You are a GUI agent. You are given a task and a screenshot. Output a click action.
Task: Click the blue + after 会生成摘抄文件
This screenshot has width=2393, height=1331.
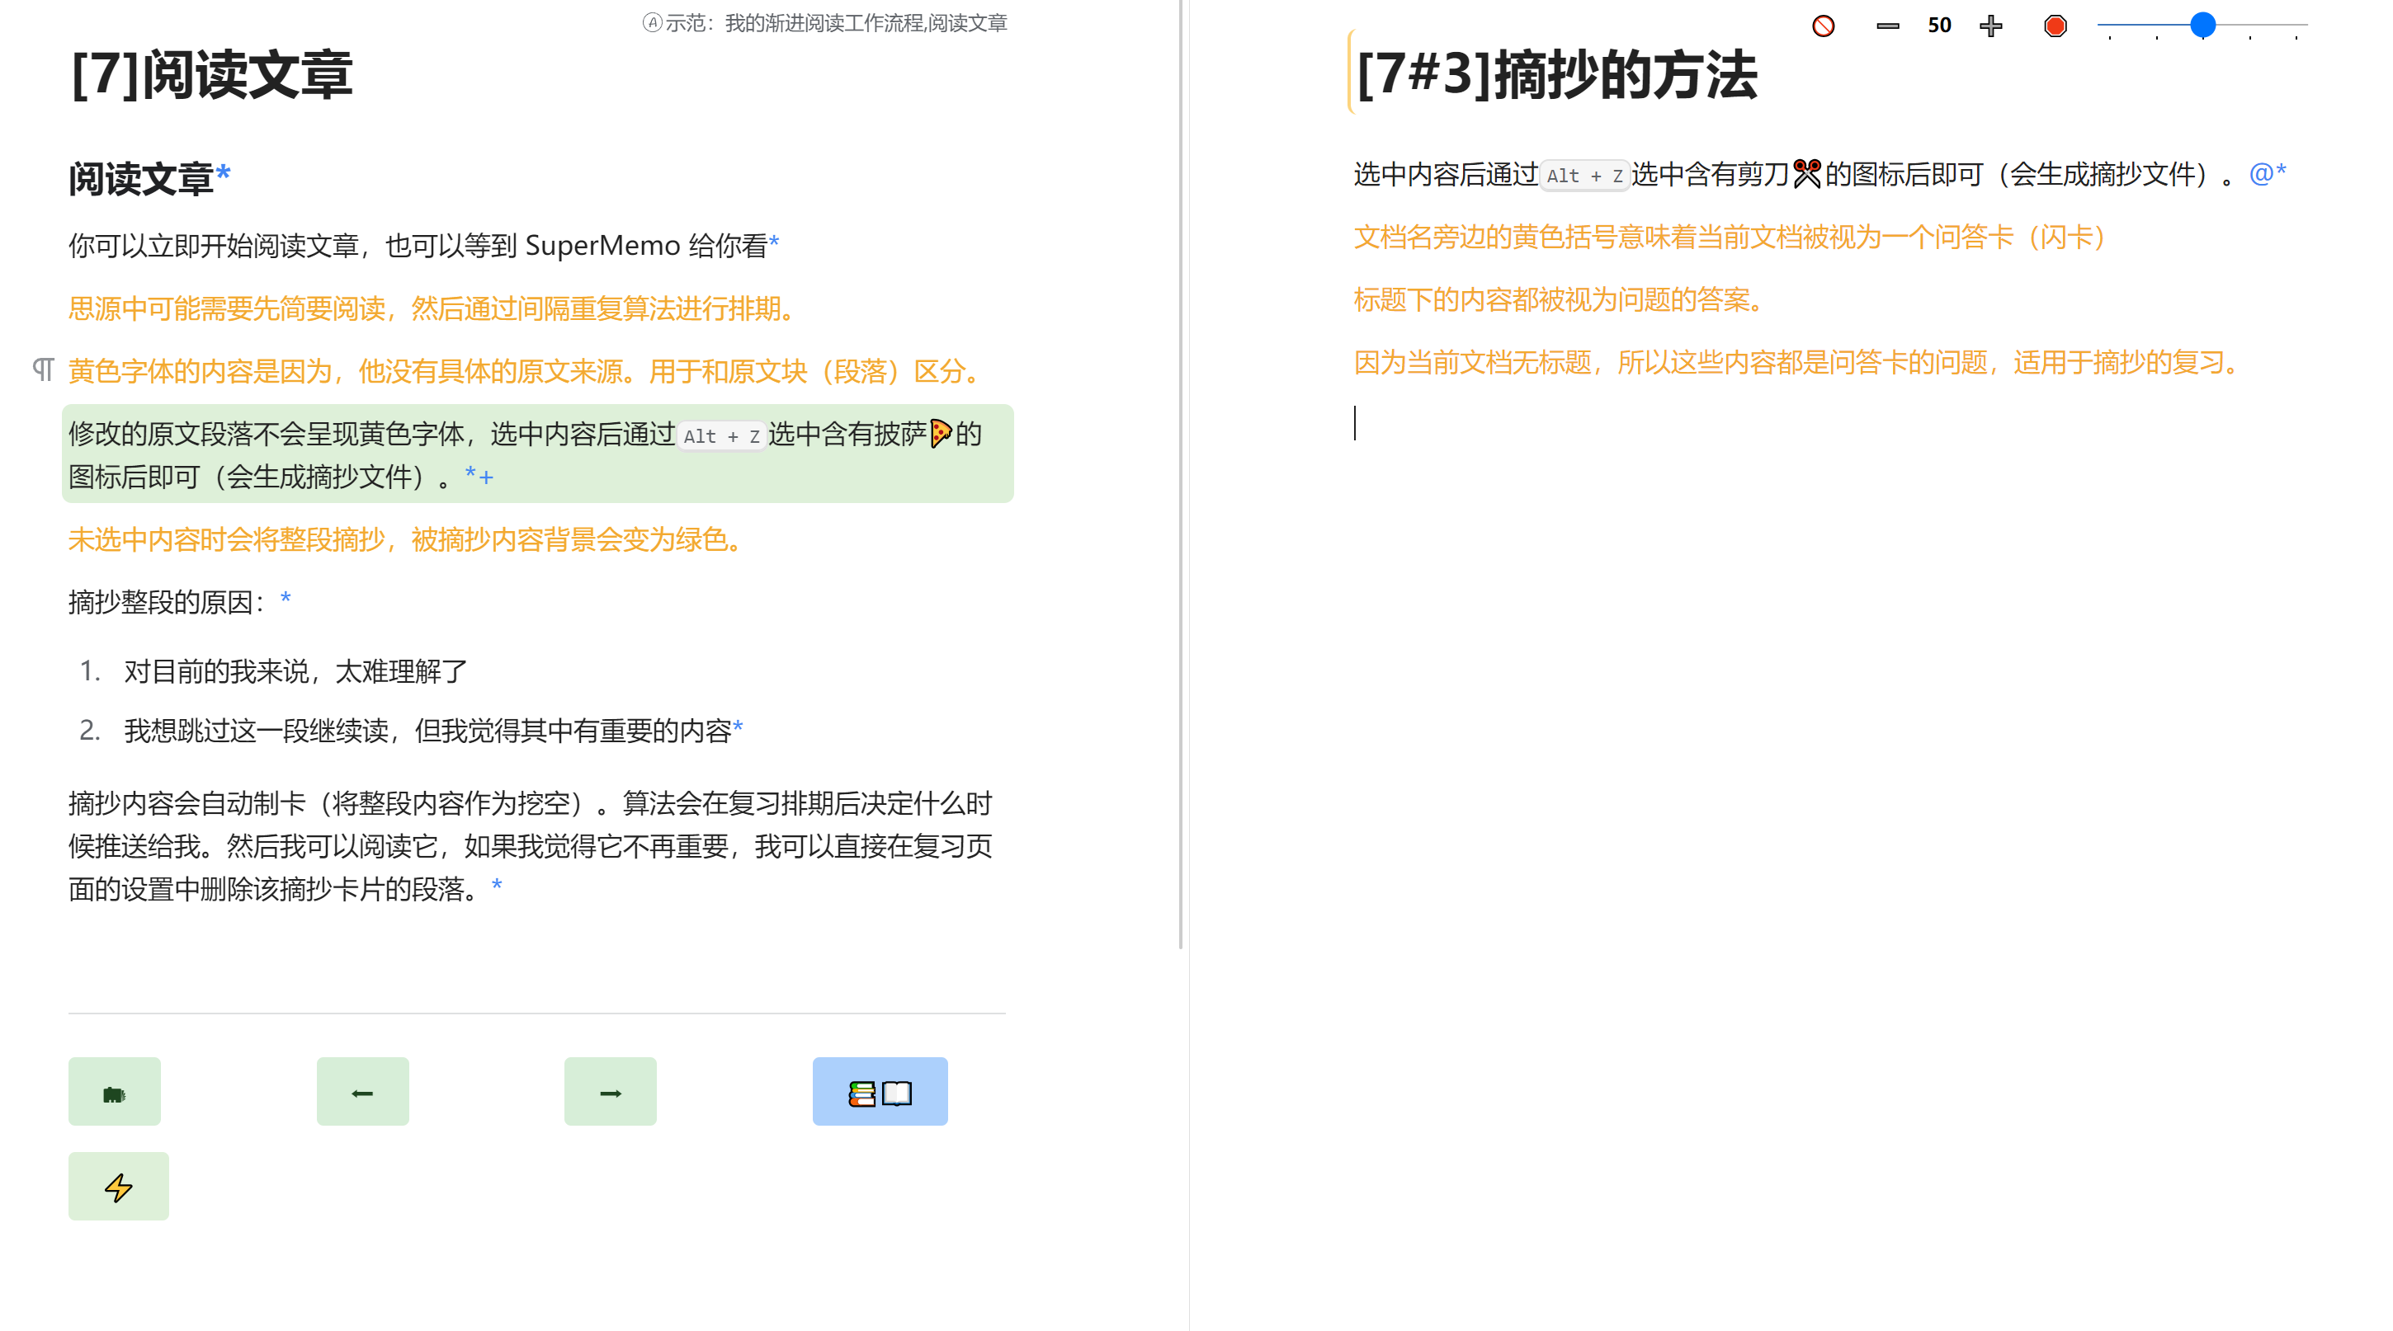pyautogui.click(x=486, y=477)
